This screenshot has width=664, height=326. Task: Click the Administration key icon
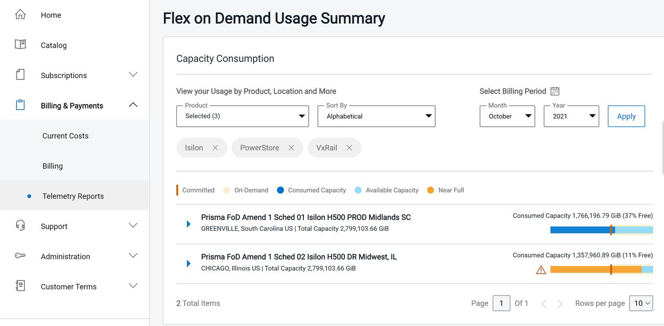tap(20, 256)
